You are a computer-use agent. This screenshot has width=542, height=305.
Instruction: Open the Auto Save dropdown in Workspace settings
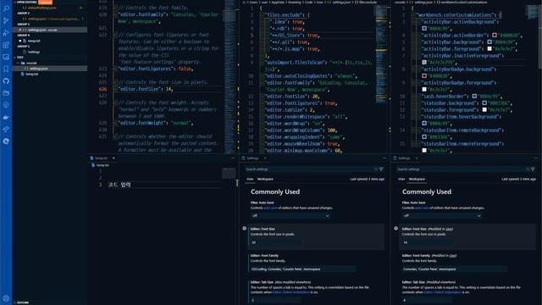pos(442,216)
